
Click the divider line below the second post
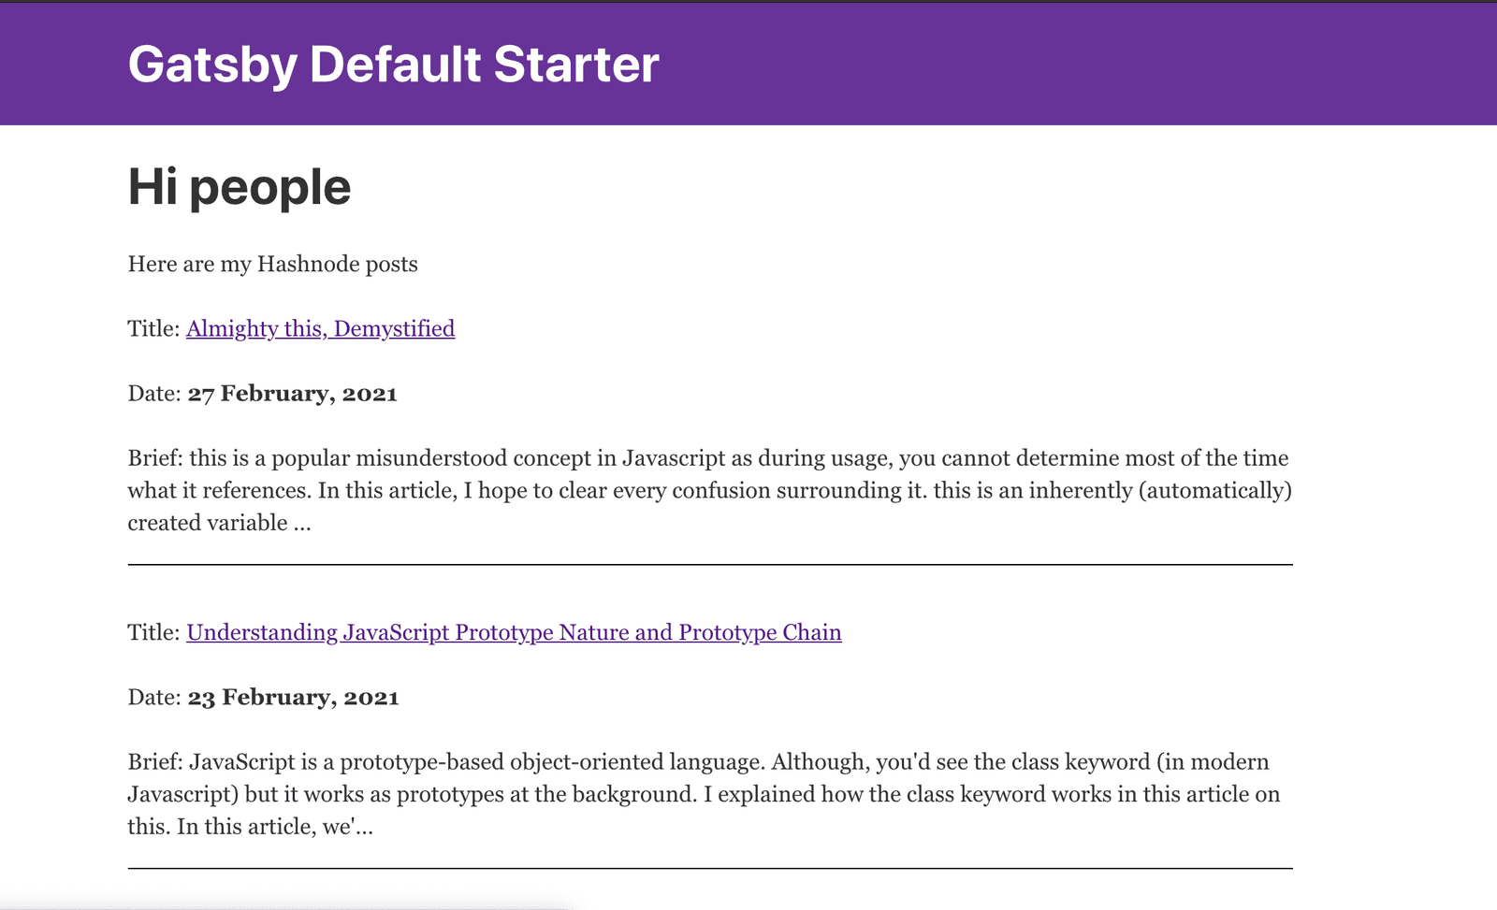click(709, 869)
